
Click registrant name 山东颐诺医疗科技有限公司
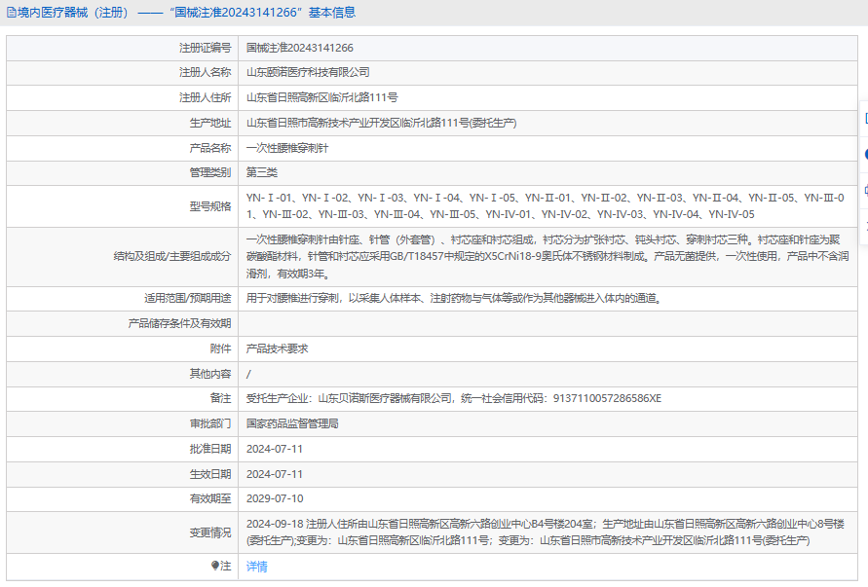(x=308, y=72)
